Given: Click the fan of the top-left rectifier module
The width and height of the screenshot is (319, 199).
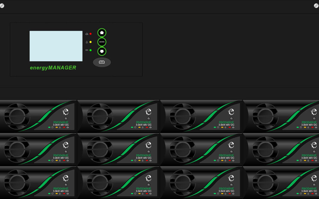Looking at the screenshot, I should [17, 116].
